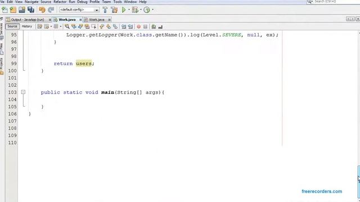Image resolution: width=360 pixels, height=202 pixels.
Task: Click the Save All icon
Action: (31, 10)
